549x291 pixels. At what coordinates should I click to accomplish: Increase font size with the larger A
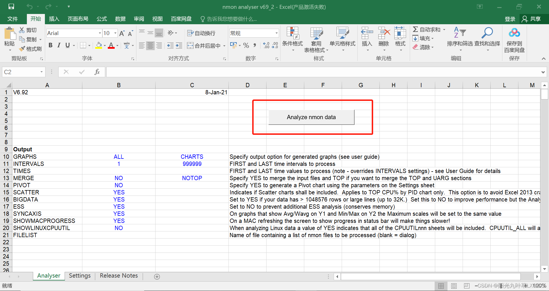point(122,33)
